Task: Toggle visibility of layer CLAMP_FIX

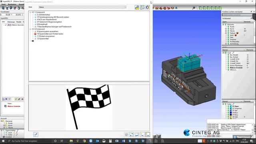Action: click(x=228, y=61)
